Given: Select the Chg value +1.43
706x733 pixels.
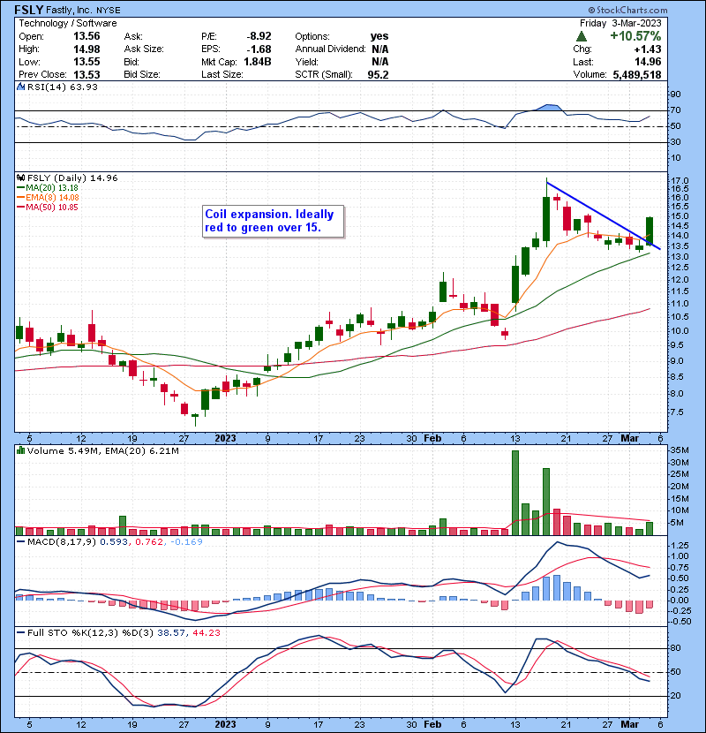Looking at the screenshot, I should point(648,49).
